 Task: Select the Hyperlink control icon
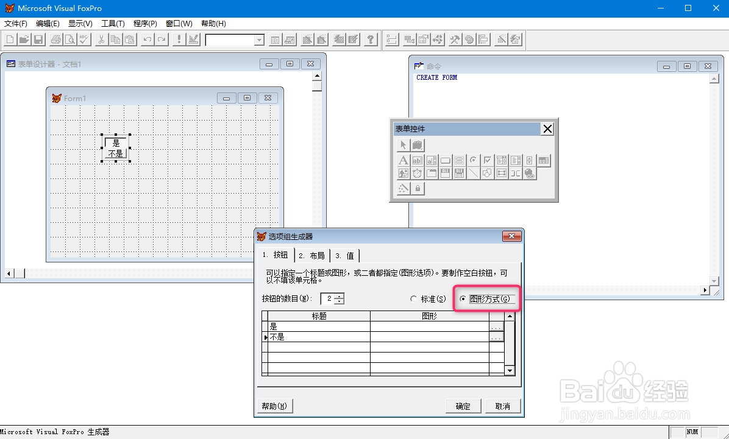point(529,174)
